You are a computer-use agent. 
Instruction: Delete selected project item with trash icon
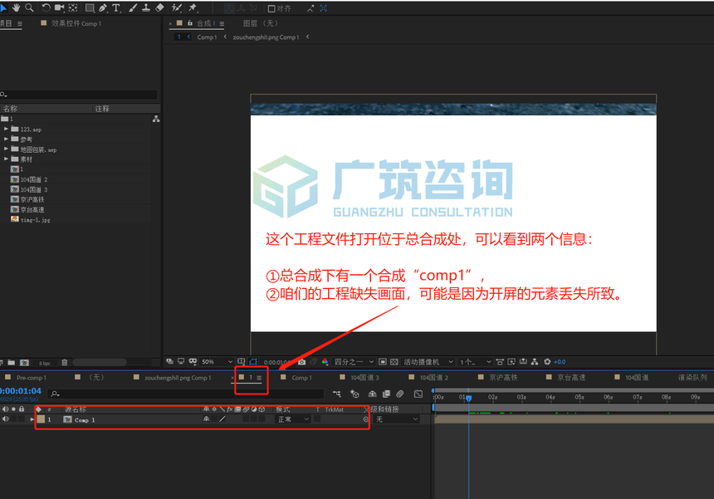click(x=65, y=362)
